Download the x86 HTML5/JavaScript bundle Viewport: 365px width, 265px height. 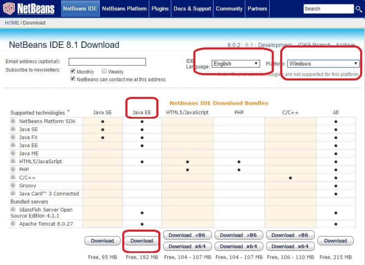click(x=187, y=235)
